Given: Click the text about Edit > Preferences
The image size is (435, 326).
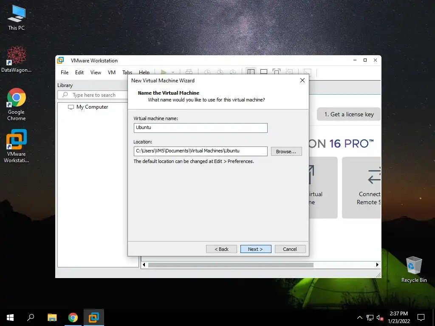Looking at the screenshot, I should click(194, 161).
